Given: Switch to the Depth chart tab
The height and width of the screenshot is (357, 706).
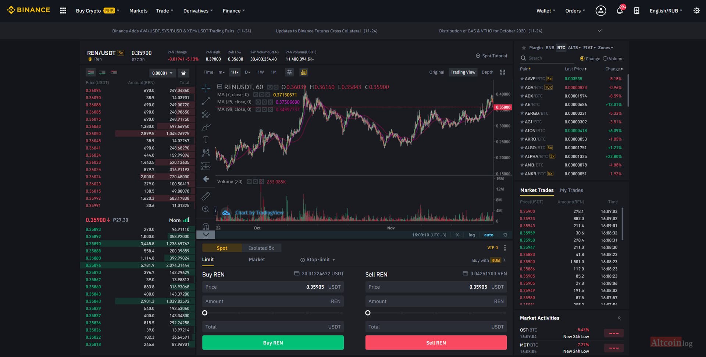Looking at the screenshot, I should click(x=487, y=72).
